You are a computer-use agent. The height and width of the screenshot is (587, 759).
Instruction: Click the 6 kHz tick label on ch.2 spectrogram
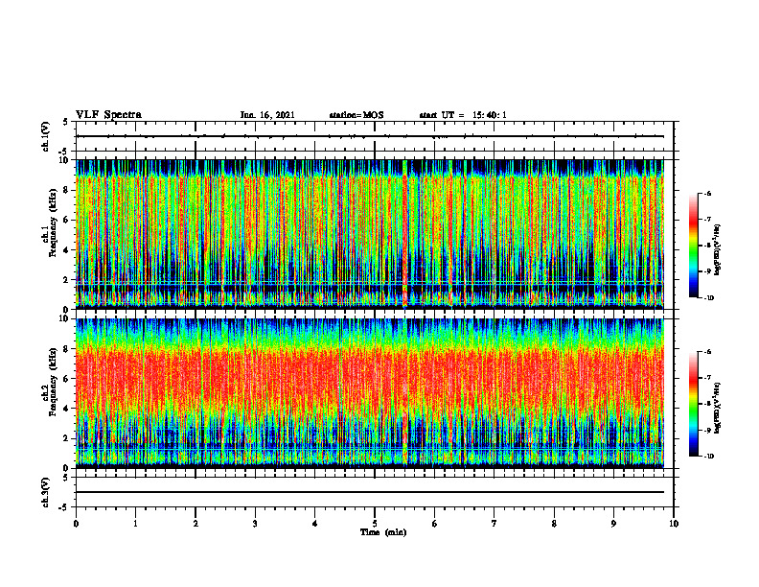tap(68, 379)
